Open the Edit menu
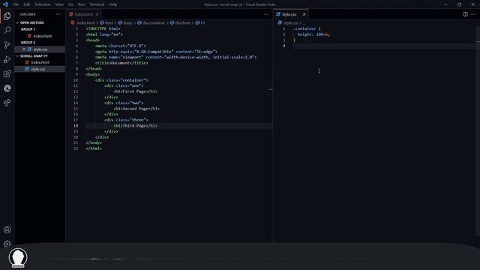Viewport: 480px width, 270px height. [x=27, y=4]
